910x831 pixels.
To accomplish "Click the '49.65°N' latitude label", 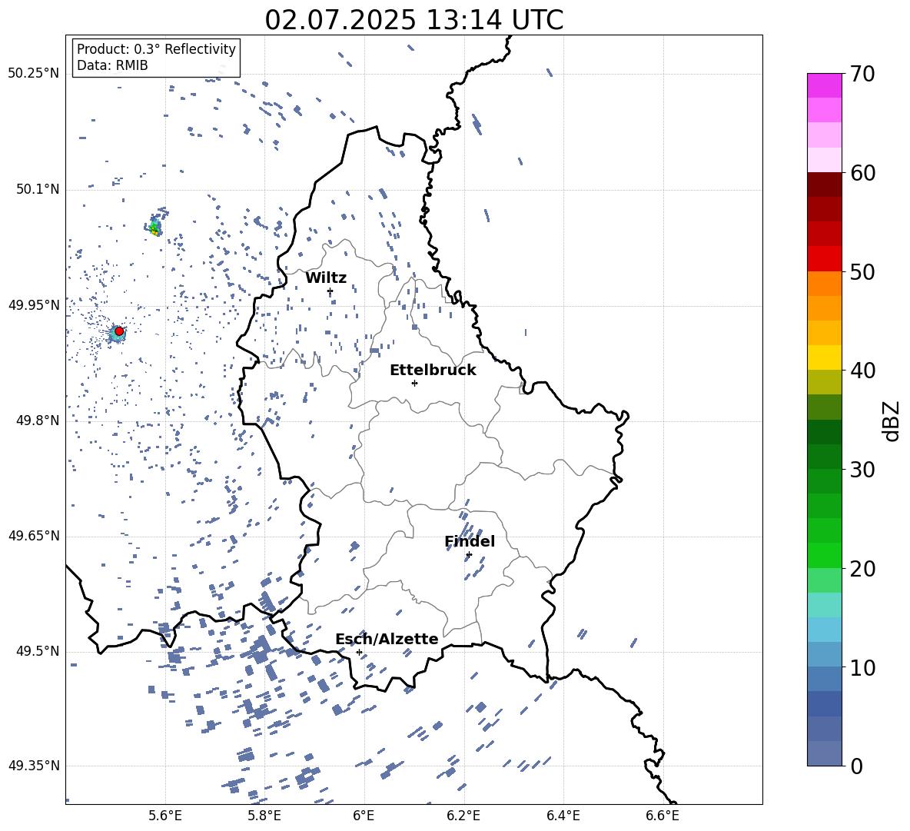I will coord(34,536).
